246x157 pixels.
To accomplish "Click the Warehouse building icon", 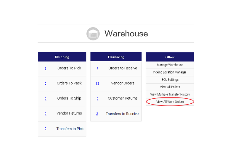I will pos(93,34).
